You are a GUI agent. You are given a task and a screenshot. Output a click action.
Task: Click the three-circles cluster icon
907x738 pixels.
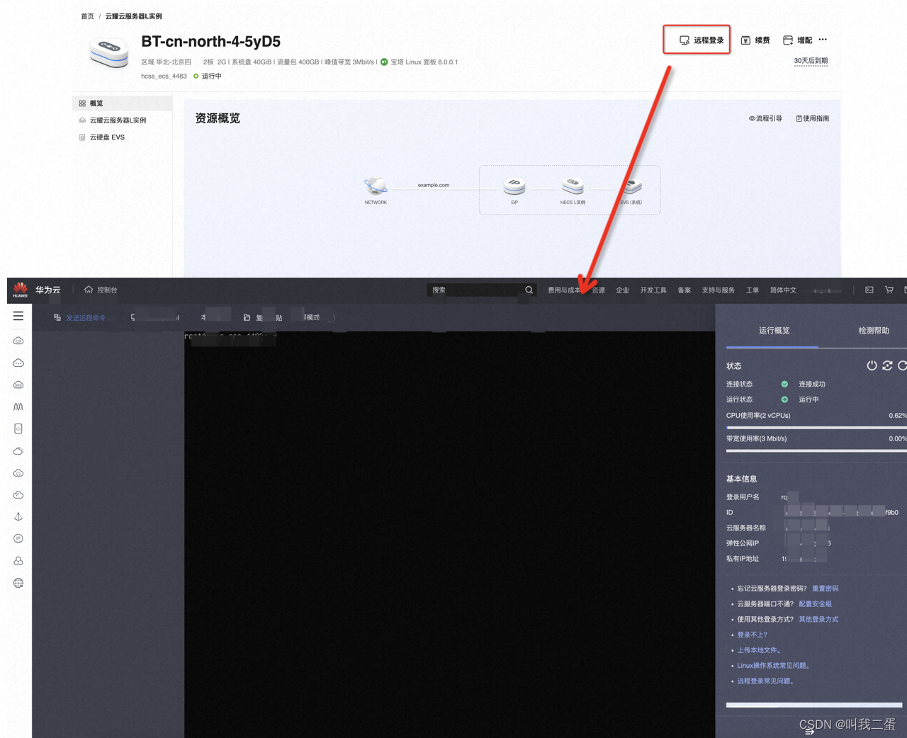18,560
